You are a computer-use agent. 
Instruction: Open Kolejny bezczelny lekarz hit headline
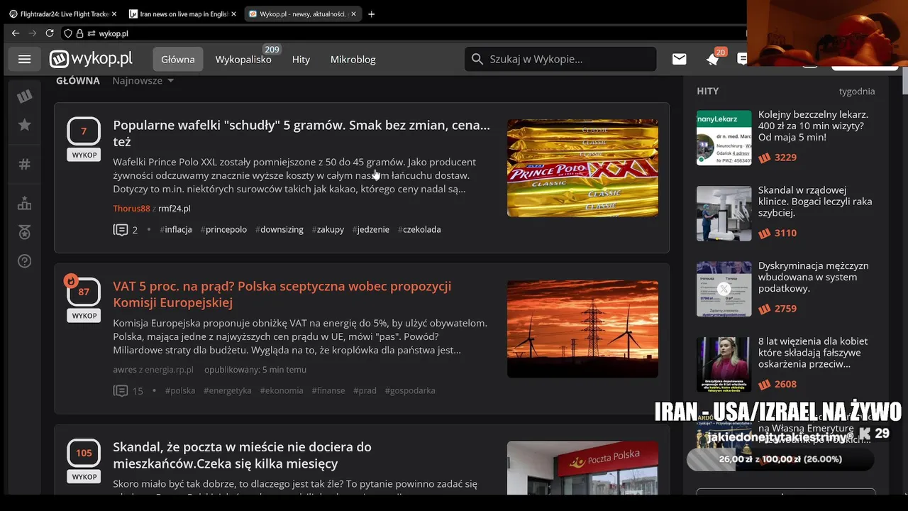(x=813, y=126)
